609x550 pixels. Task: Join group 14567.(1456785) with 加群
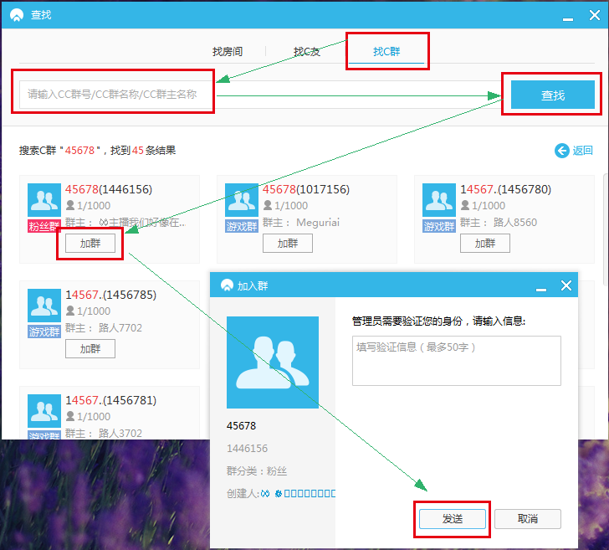pyautogui.click(x=90, y=348)
